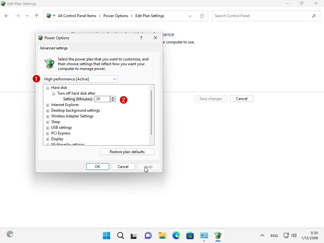Open the Windows Start menu
This screenshot has height=243, width=324.
(x=107, y=235)
